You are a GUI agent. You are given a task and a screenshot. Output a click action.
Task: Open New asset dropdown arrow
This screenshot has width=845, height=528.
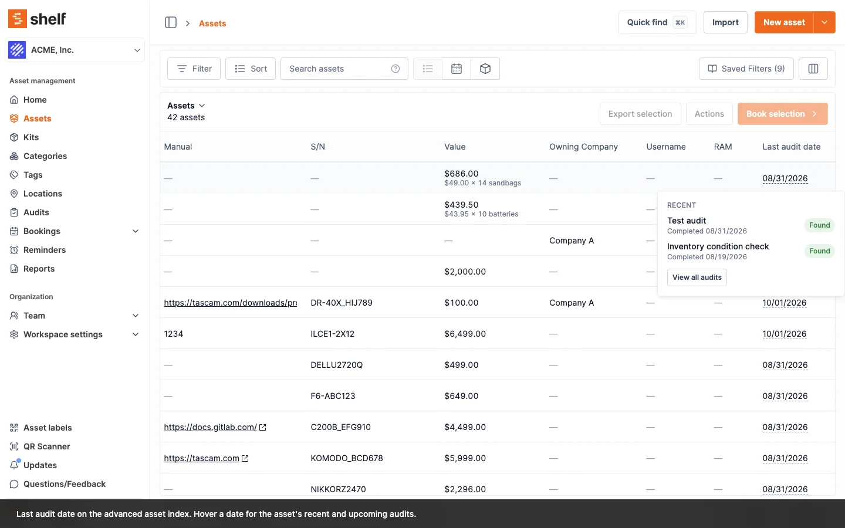(824, 22)
